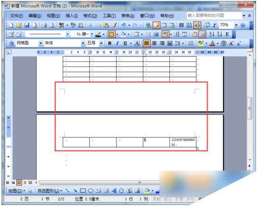Click the 繁 traditional Chinese conversion button
This screenshot has width=257, height=206.
62,25
